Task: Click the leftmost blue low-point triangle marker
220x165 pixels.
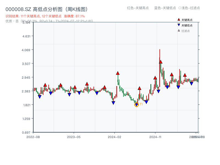Action: (x=40, y=97)
